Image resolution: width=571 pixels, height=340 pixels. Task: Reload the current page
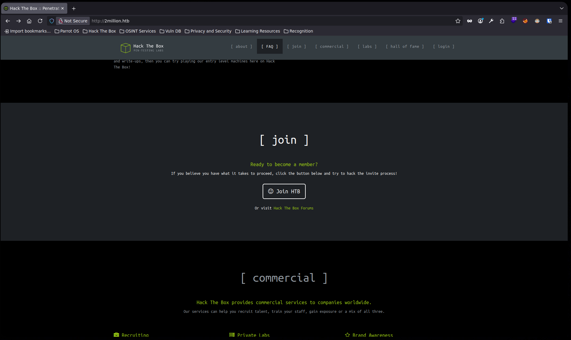pos(40,21)
